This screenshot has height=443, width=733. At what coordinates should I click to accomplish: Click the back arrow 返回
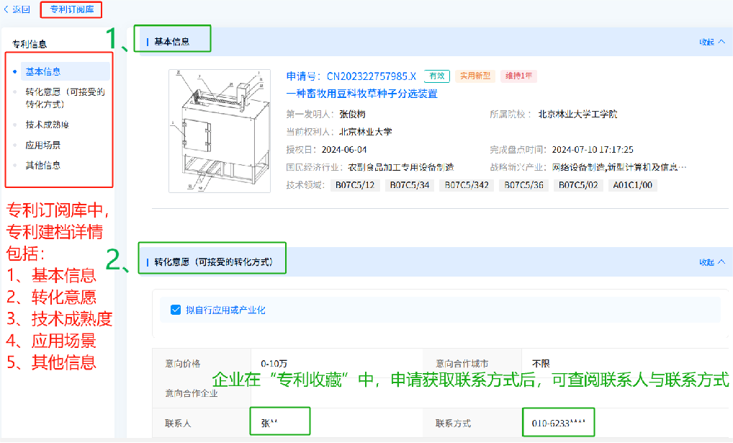(17, 9)
